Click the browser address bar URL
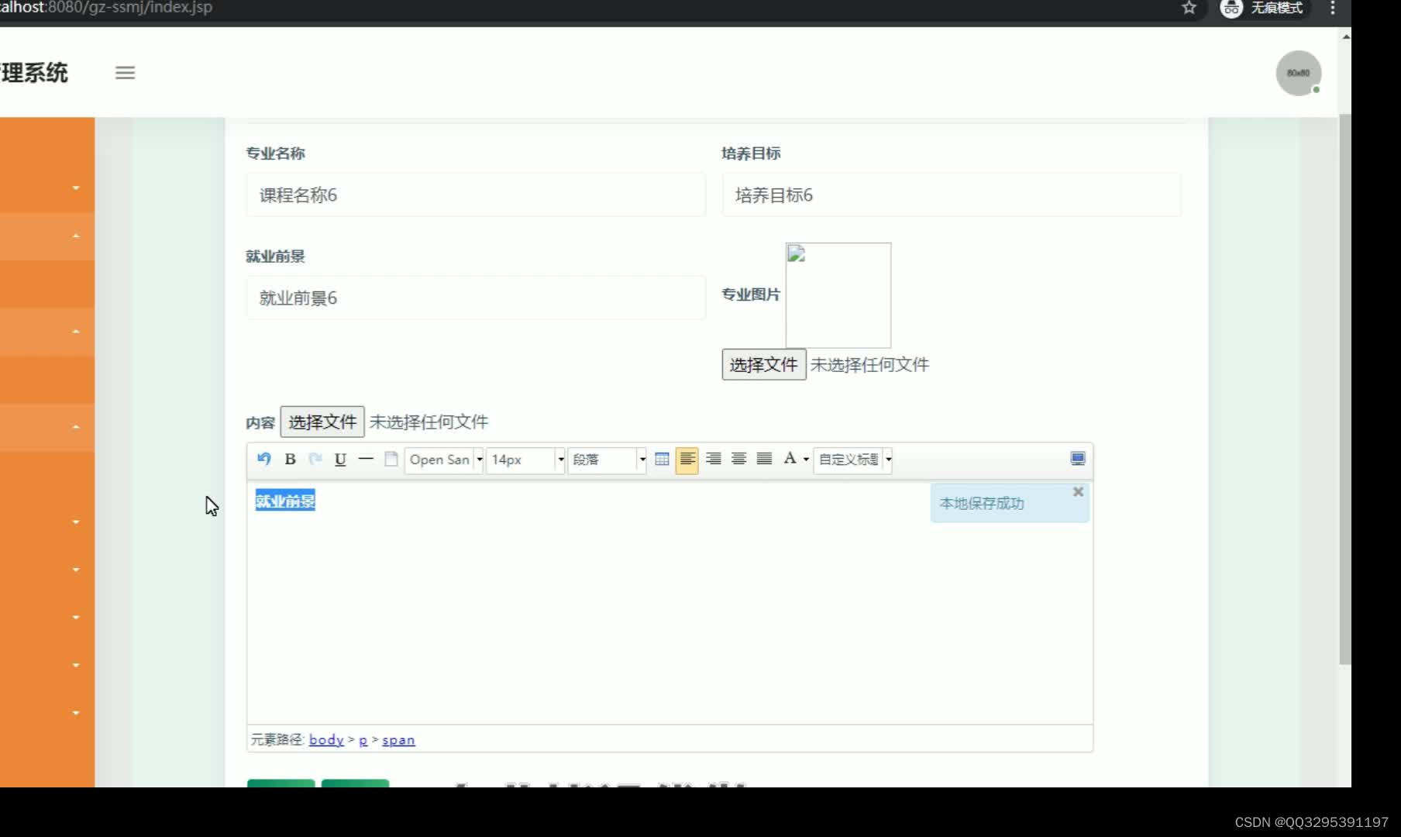Viewport: 1401px width, 837px height. (x=106, y=8)
